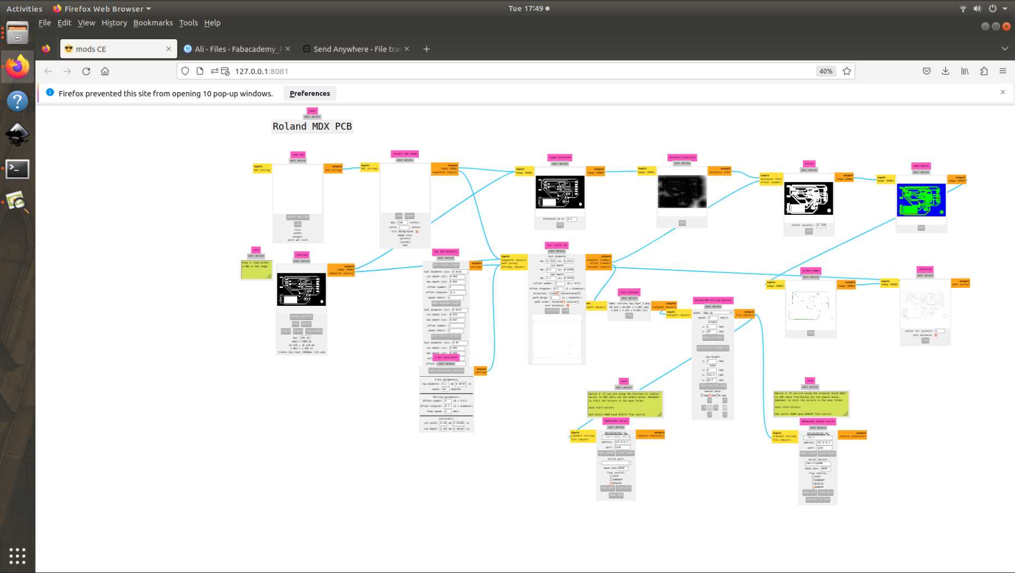
Task: Click the PCB preview in read png module
Action: [x=301, y=289]
